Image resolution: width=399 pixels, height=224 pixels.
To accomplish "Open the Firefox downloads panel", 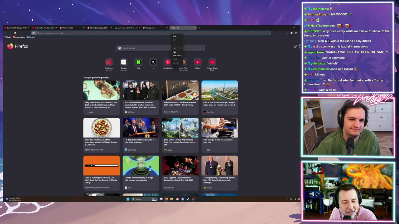I will (x=287, y=33).
